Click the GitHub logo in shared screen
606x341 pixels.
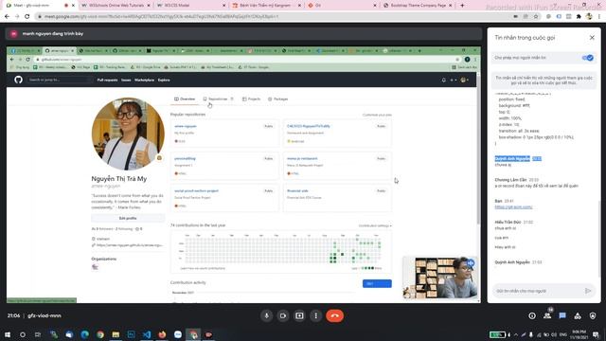point(18,80)
